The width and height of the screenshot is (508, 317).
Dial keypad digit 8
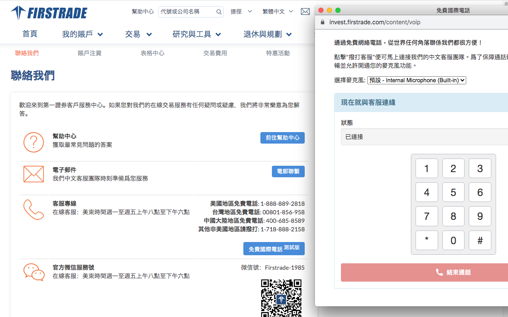[453, 216]
